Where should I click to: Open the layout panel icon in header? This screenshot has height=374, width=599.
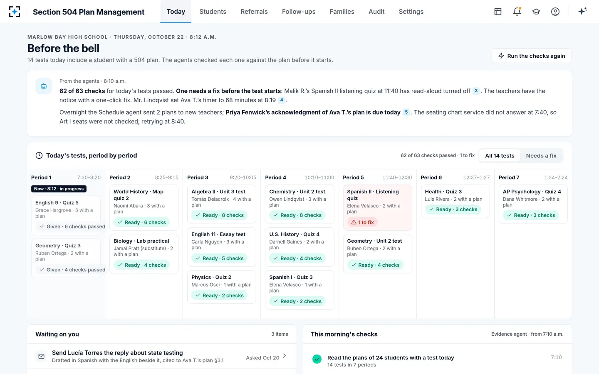tap(498, 12)
